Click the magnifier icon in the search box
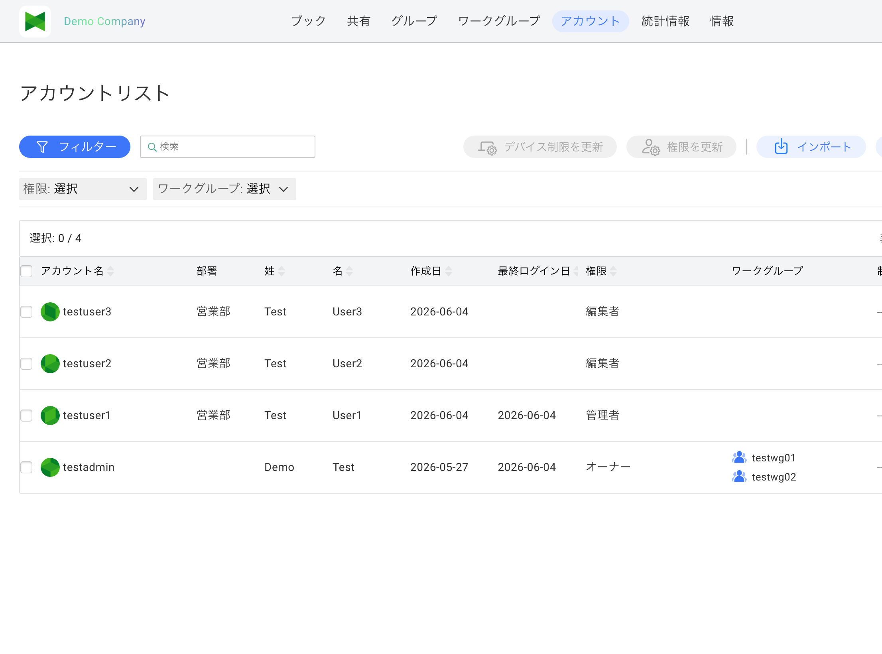 (152, 147)
